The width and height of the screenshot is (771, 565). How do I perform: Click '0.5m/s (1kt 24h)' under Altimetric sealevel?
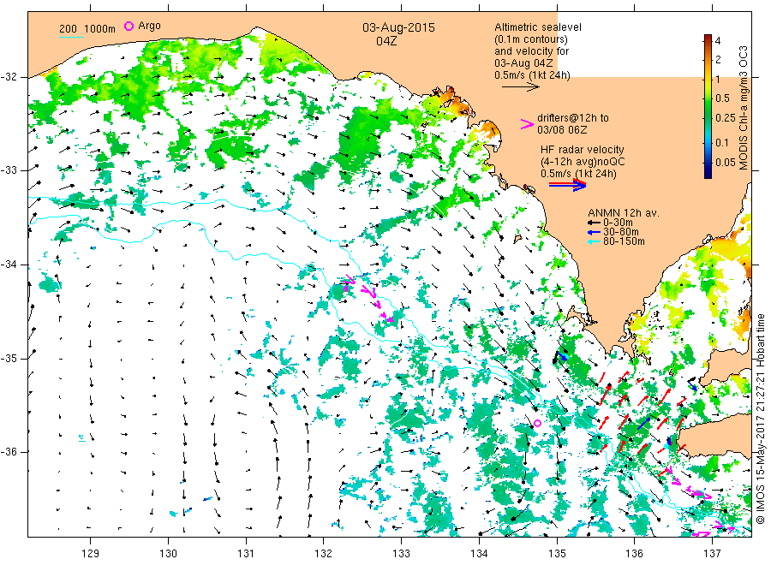click(x=533, y=75)
